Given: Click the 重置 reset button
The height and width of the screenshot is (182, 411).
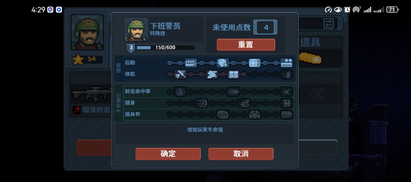Looking at the screenshot, I should coord(245,45).
